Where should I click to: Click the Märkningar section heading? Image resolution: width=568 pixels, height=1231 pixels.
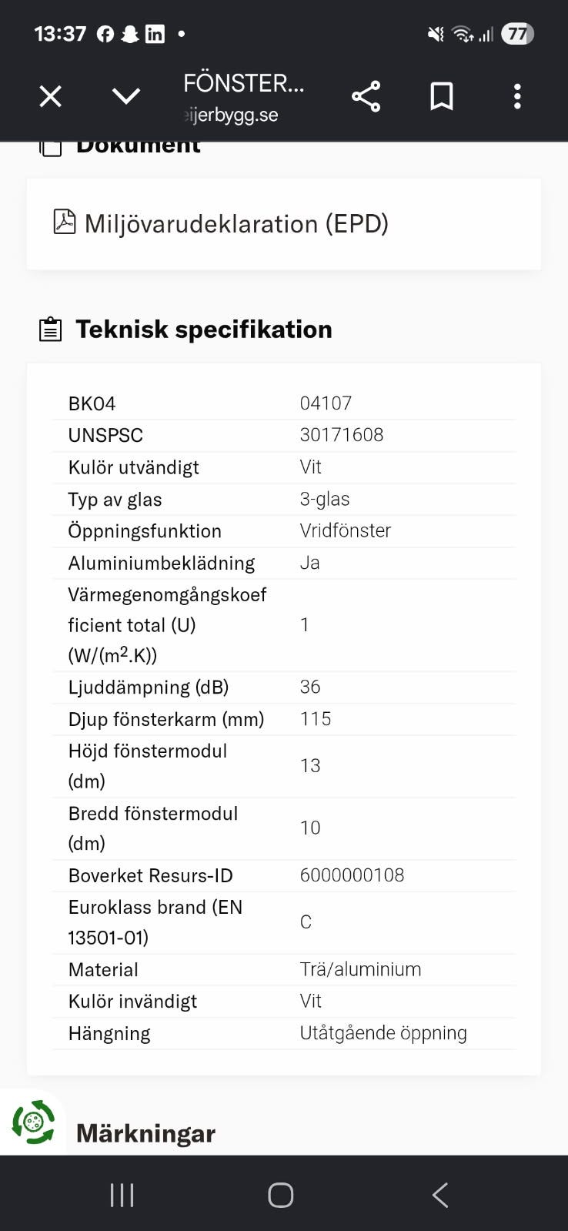click(145, 1133)
